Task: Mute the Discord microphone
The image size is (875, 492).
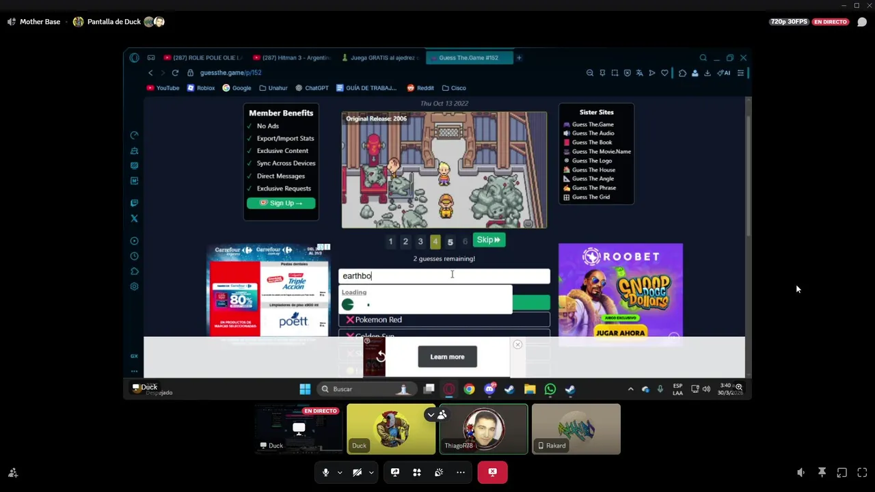Action: point(325,472)
